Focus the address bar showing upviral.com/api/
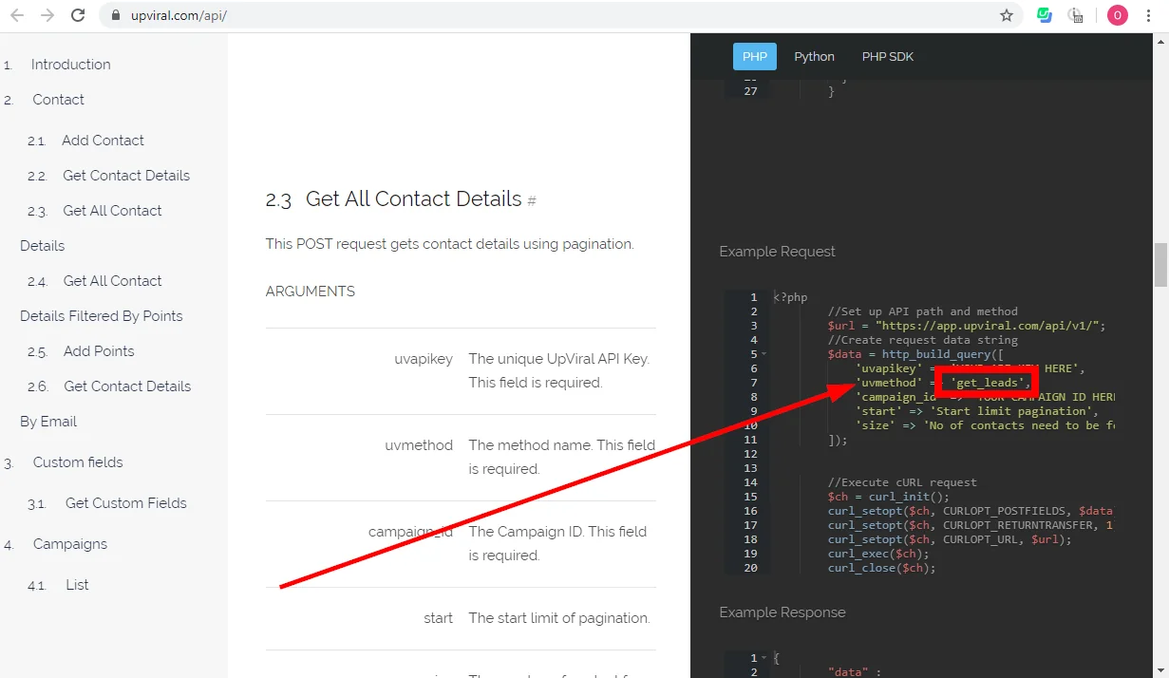The width and height of the screenshot is (1169, 678). point(560,15)
